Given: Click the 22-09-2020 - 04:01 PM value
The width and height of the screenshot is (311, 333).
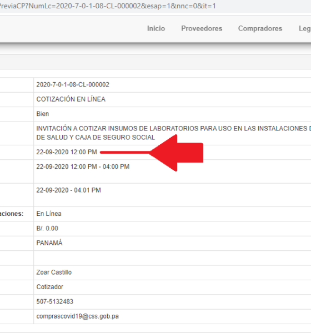Looking at the screenshot, I should pyautogui.click(x=68, y=190).
